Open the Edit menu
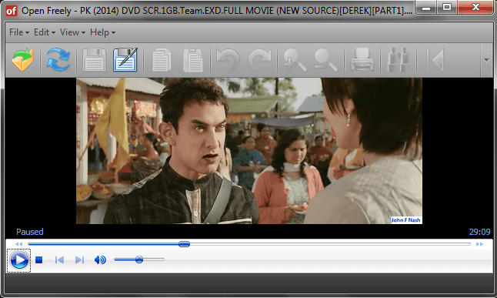 (x=45, y=32)
